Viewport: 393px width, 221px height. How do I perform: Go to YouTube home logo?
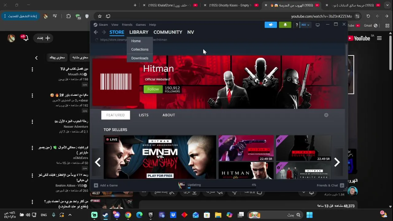pos(359,38)
